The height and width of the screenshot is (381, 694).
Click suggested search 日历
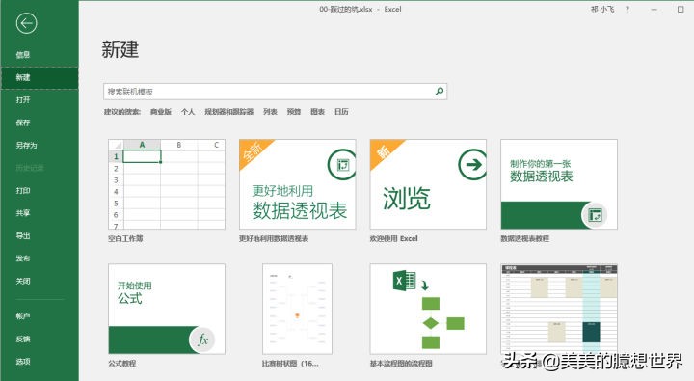341,112
